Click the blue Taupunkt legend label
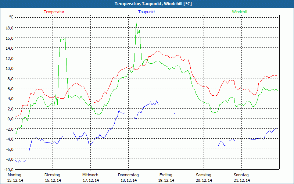This screenshot has height=184, width=294. pos(147,12)
